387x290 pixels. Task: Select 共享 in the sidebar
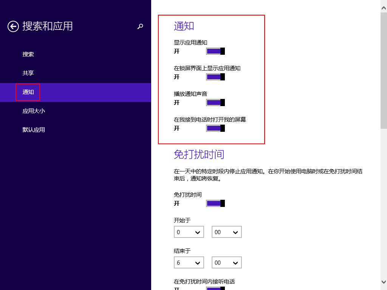tap(75, 73)
